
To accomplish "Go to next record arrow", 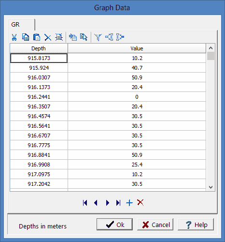I will (x=108, y=203).
